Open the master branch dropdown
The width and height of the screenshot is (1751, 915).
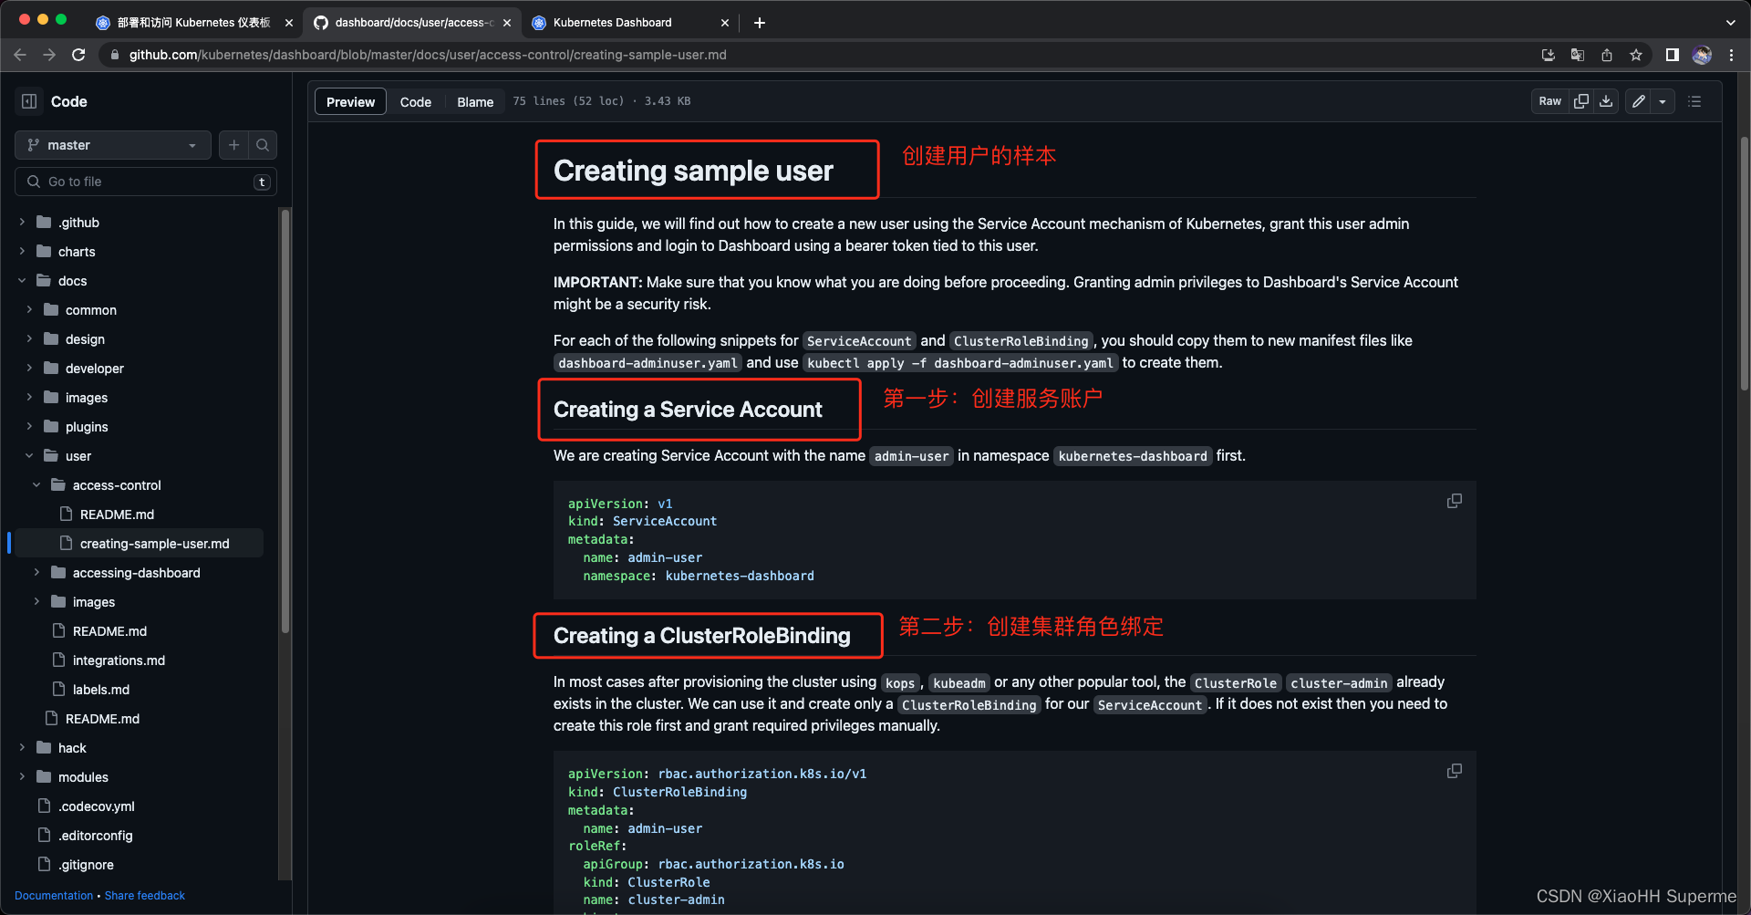(x=113, y=145)
